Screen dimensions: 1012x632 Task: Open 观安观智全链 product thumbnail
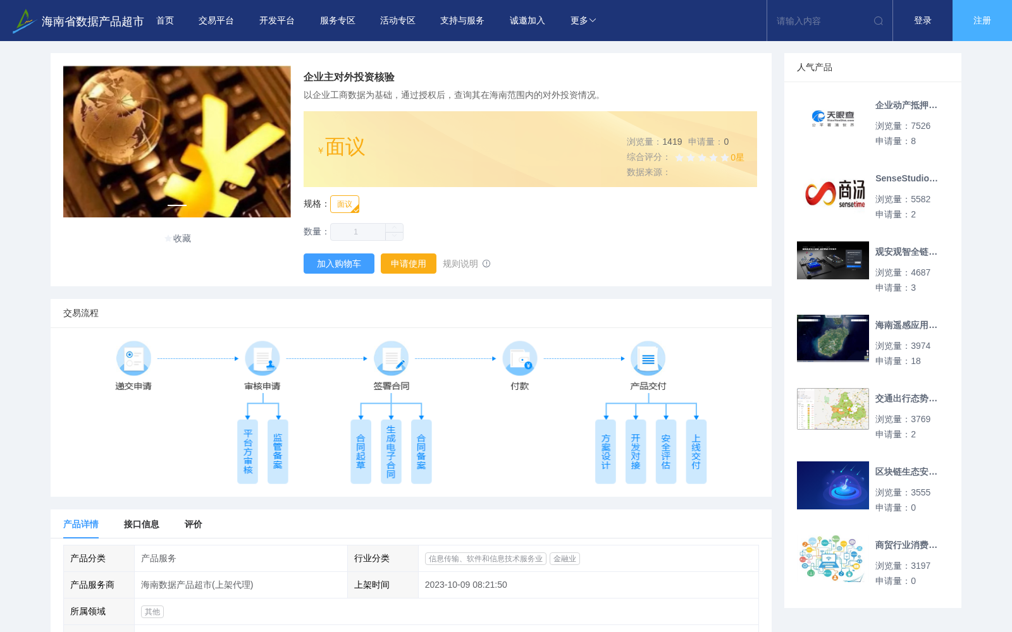833,260
